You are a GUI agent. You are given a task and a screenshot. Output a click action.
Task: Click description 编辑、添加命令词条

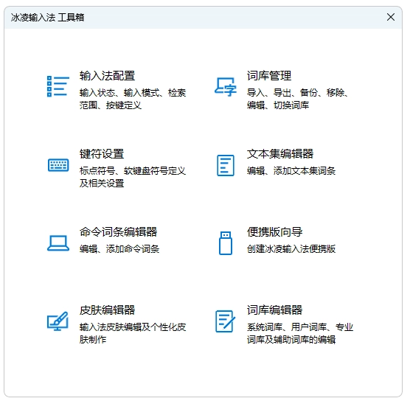coord(119,249)
